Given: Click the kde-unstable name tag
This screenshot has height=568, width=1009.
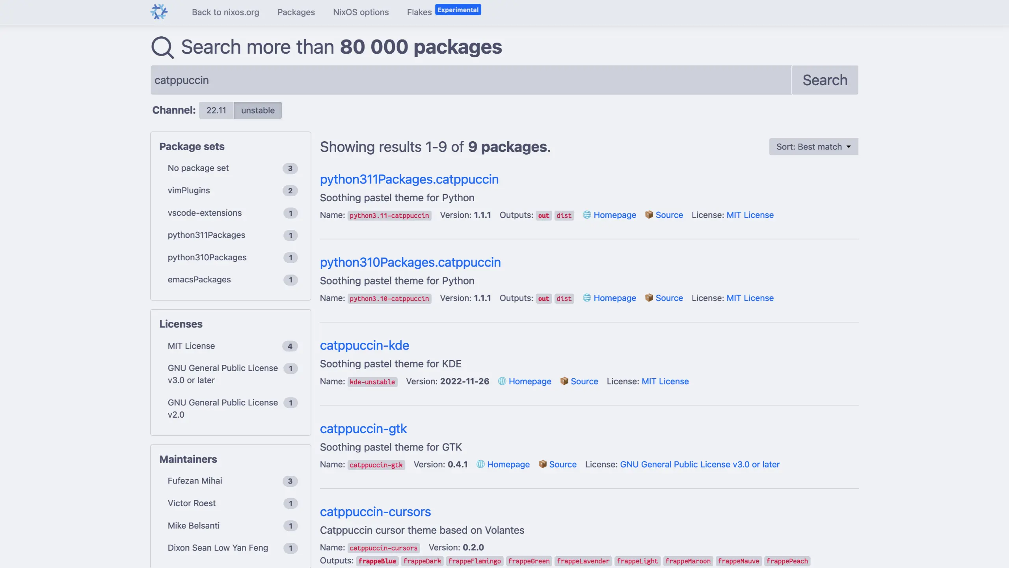Looking at the screenshot, I should [372, 382].
